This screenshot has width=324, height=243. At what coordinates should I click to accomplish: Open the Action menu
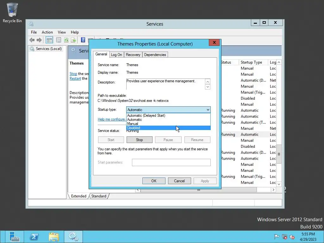[47, 32]
